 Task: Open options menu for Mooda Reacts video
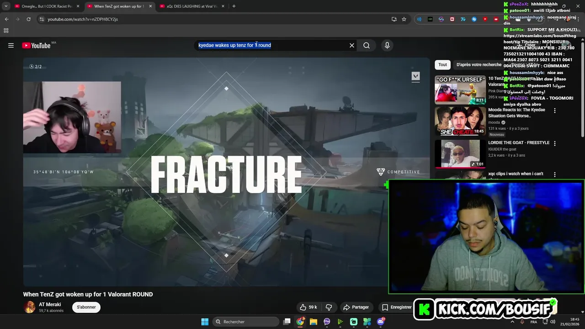coord(555,111)
